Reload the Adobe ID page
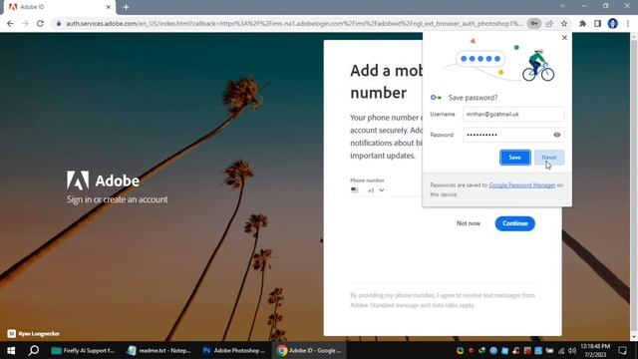638x359 pixels. 40,24
